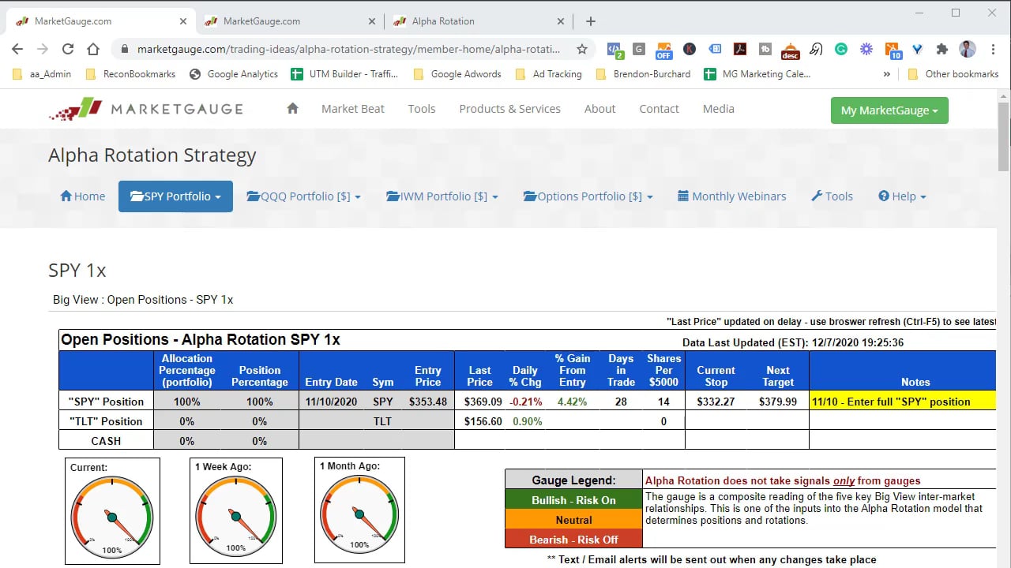Click the SPY last price $369.09
This screenshot has height=568, width=1011.
coord(483,402)
